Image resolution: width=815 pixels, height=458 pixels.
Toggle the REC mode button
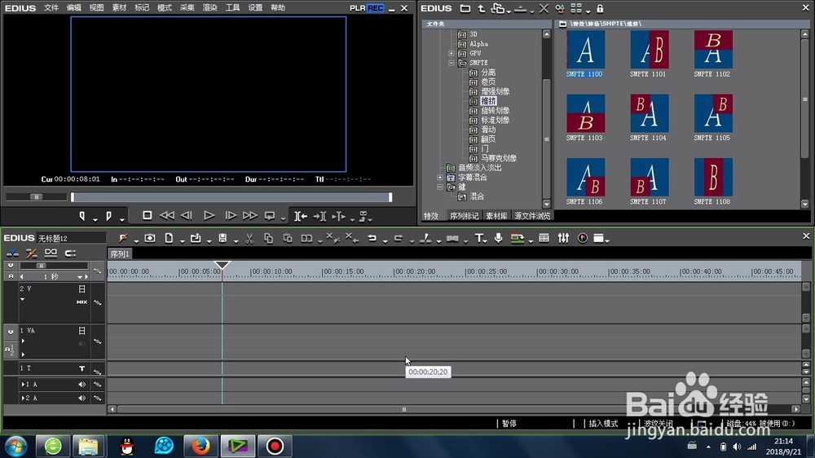click(x=375, y=8)
